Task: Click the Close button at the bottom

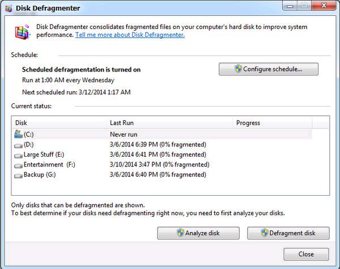Action: pyautogui.click(x=306, y=254)
